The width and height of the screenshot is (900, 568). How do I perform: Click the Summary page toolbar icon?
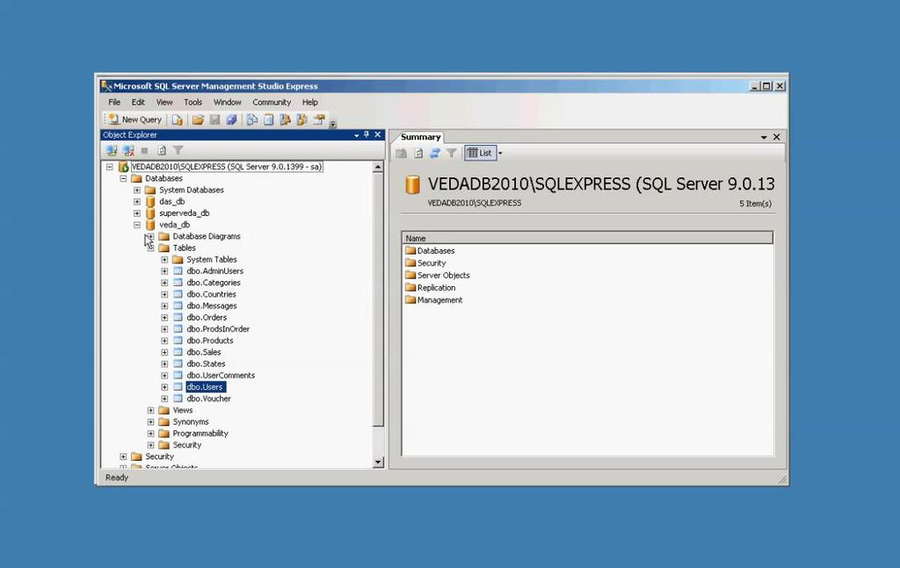point(269,119)
